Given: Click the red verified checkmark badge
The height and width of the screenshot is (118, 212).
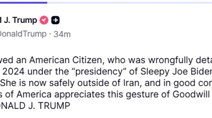Looking at the screenshot, I should pyautogui.click(x=44, y=20).
